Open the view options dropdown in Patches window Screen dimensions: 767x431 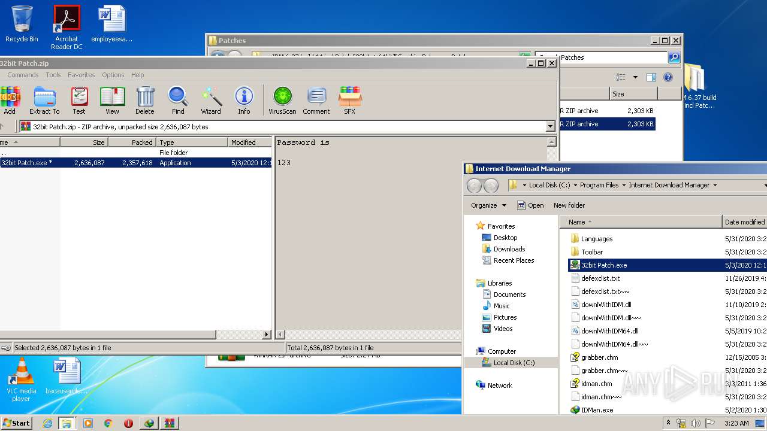tap(635, 77)
